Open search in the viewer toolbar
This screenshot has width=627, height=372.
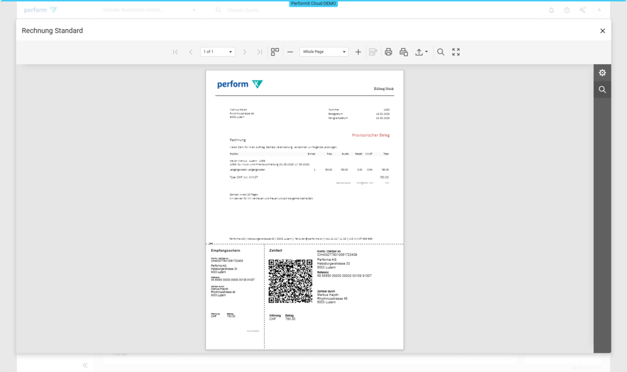[440, 52]
